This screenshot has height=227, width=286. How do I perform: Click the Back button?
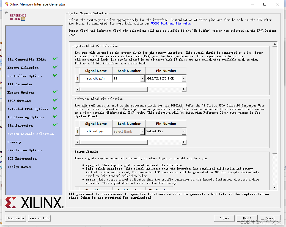224,218
